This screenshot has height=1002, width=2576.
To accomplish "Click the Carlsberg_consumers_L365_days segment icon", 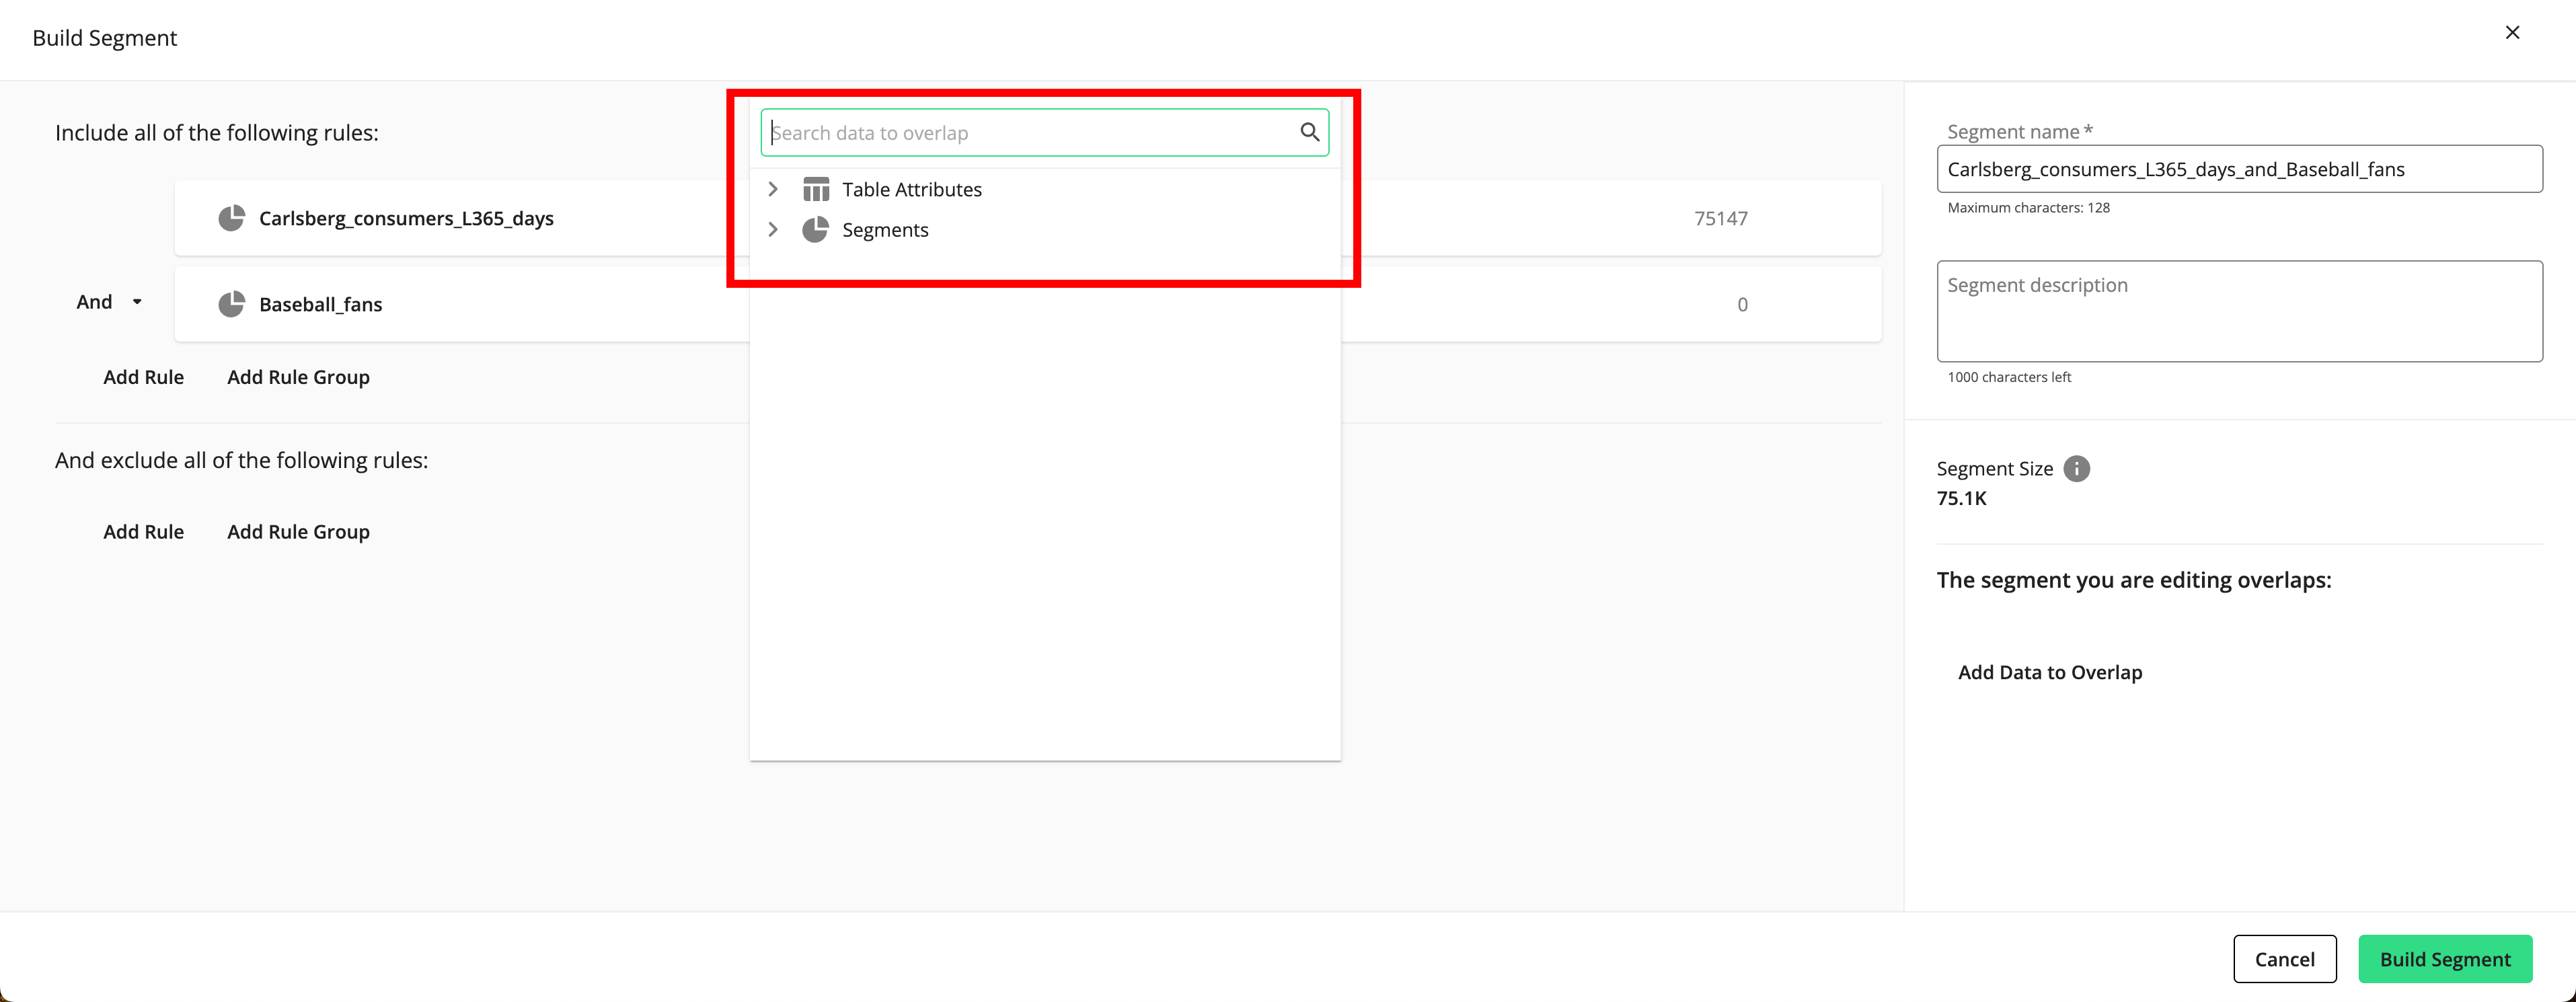I will [233, 217].
